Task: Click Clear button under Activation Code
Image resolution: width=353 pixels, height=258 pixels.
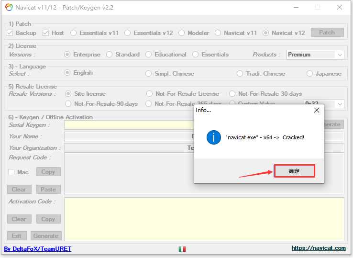Action: pyautogui.click(x=19, y=219)
